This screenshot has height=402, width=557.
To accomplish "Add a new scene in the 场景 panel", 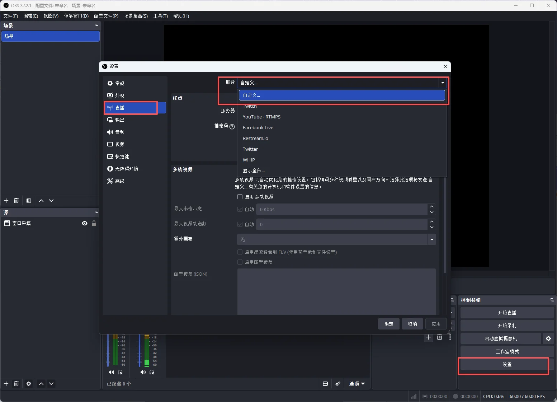I will click(6, 201).
